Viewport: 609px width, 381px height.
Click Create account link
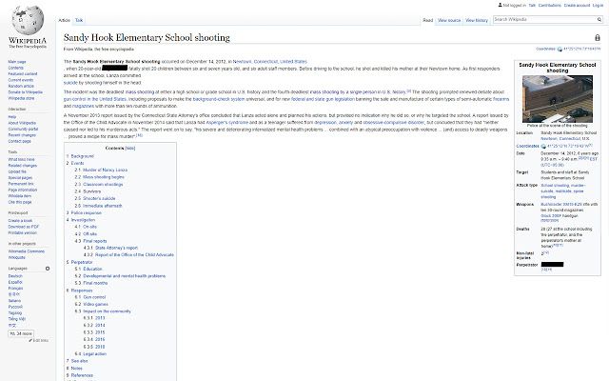tap(577, 6)
